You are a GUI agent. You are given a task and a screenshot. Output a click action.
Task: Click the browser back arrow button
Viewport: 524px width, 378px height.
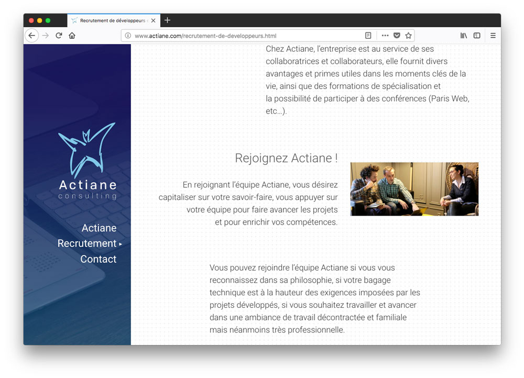(32, 36)
